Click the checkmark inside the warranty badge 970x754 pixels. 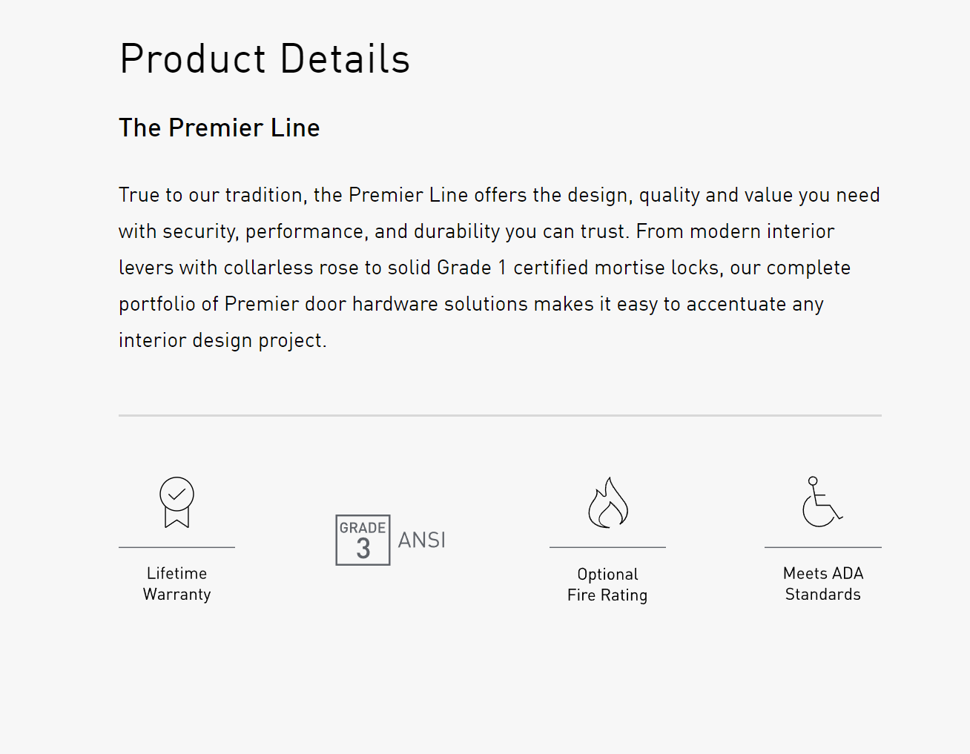click(176, 493)
